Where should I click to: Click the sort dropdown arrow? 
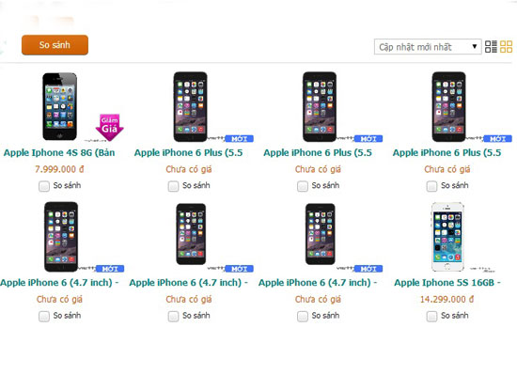point(475,46)
